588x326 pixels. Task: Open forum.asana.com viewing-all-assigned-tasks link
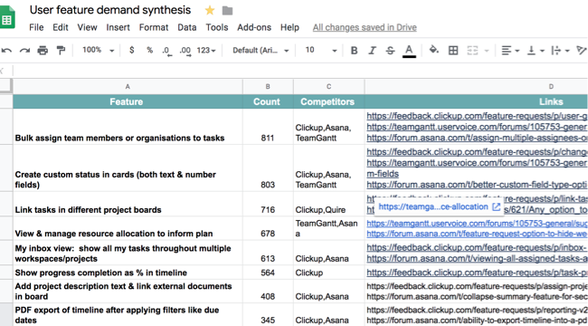point(477,258)
